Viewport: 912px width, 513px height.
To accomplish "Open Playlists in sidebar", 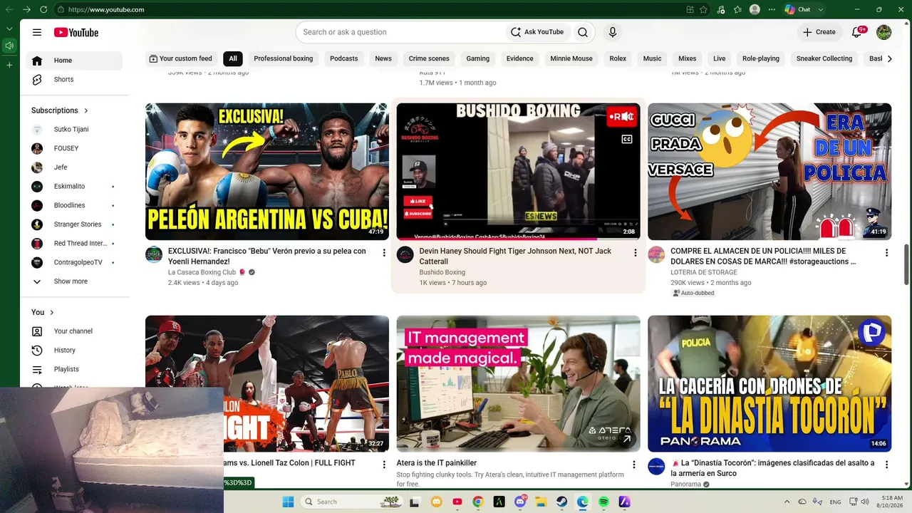I will pyautogui.click(x=74, y=369).
